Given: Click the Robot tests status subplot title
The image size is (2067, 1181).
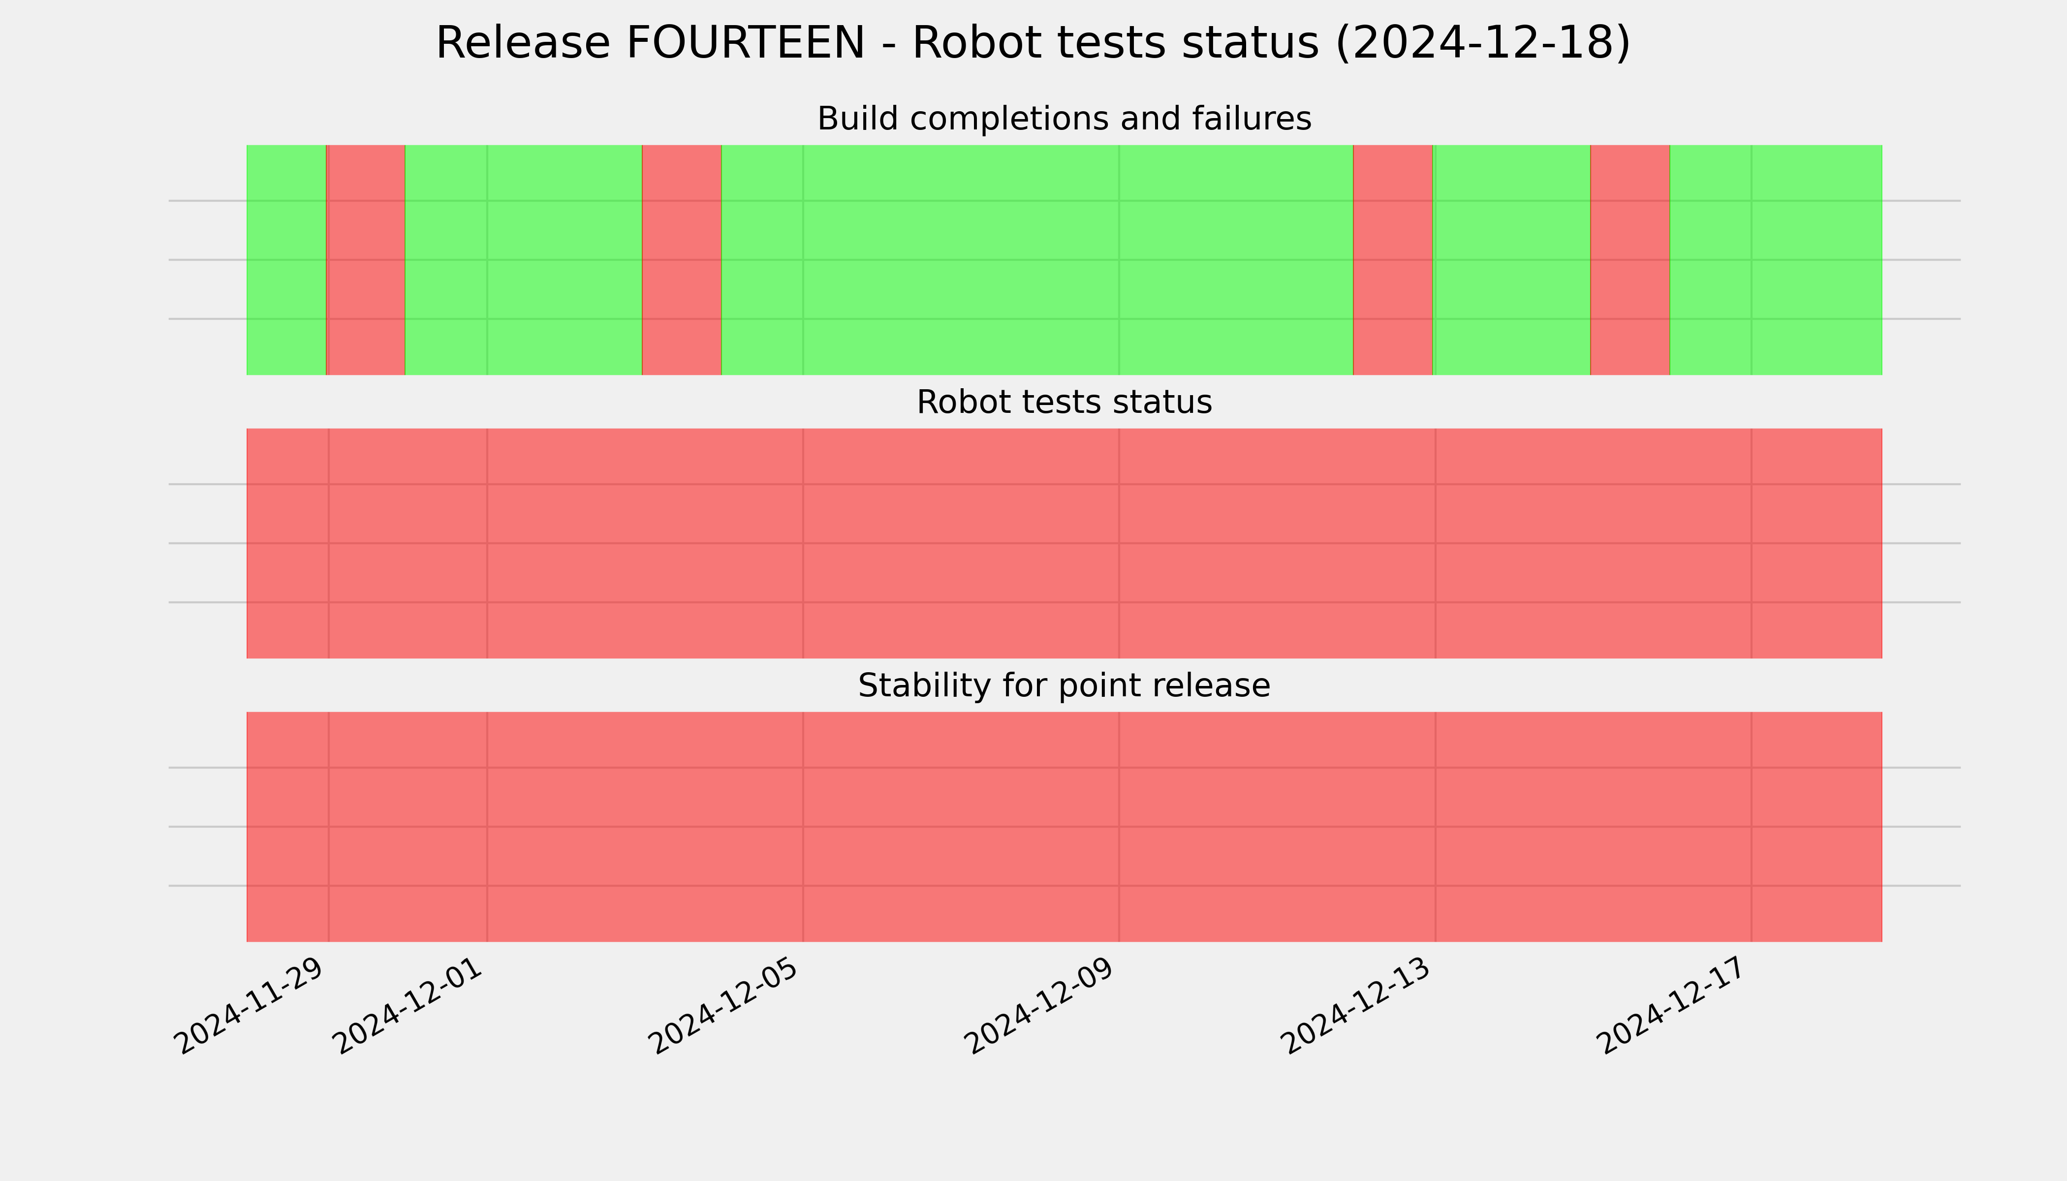Looking at the screenshot, I should pyautogui.click(x=1064, y=403).
